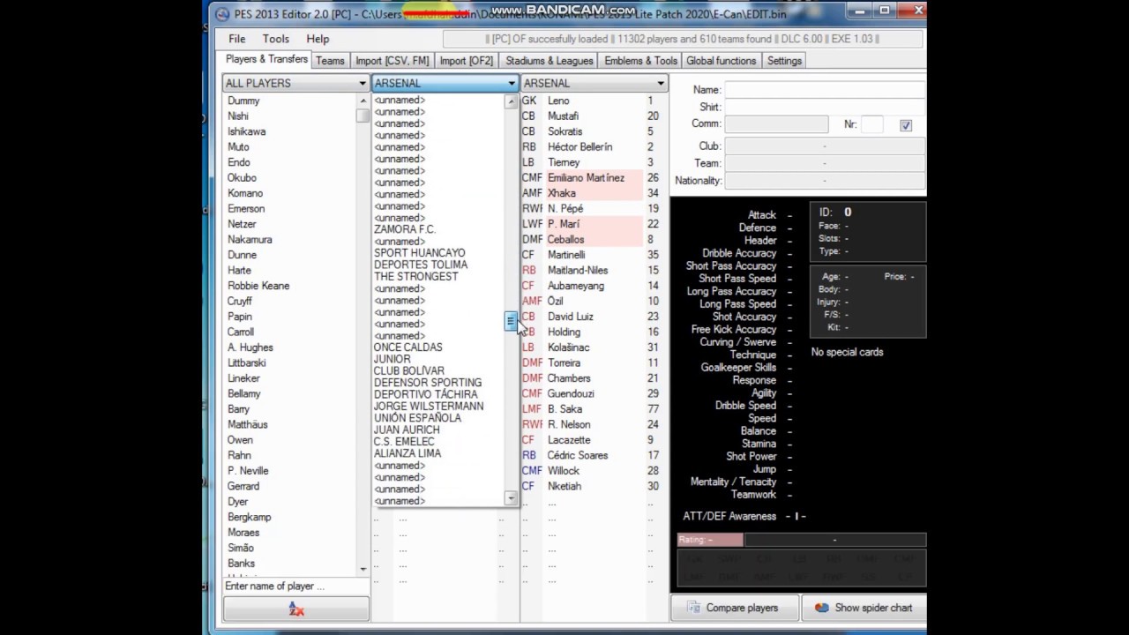Open the Settings tab
The height and width of the screenshot is (635, 1129).
pyautogui.click(x=784, y=61)
